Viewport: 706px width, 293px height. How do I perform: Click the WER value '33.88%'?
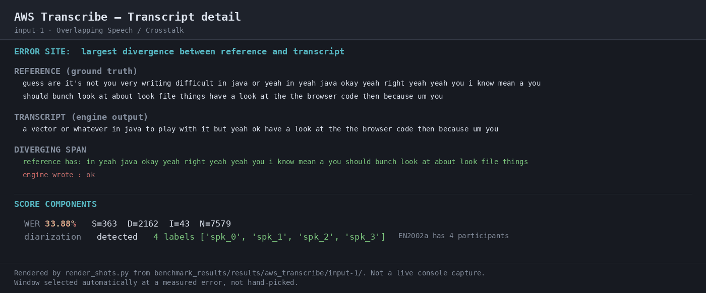tap(61, 224)
